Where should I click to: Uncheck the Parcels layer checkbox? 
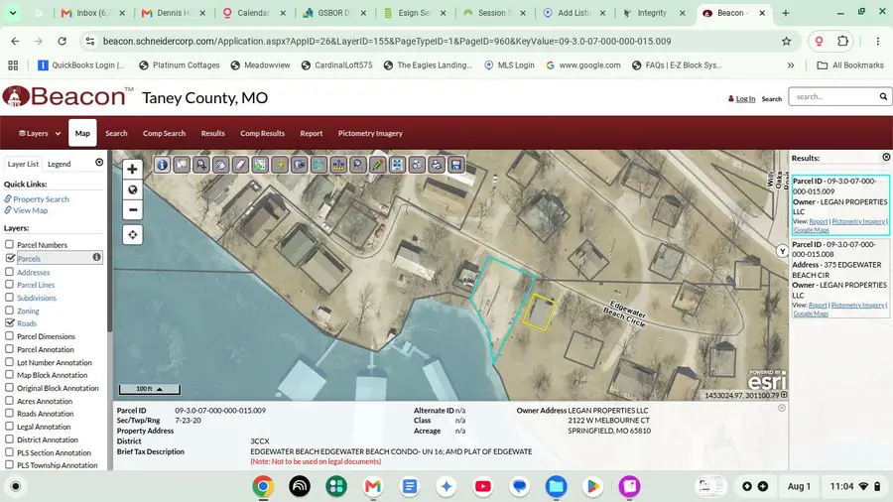click(9, 258)
